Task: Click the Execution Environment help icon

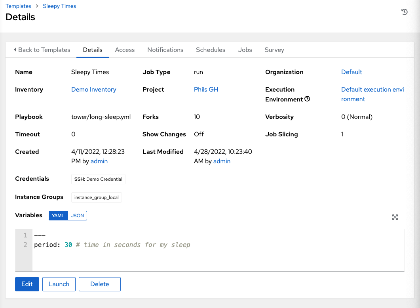Action: 307,99
